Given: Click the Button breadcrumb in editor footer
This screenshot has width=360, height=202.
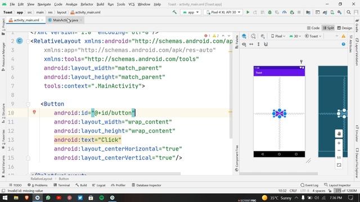Looking at the screenshot, I should pos(64,179).
